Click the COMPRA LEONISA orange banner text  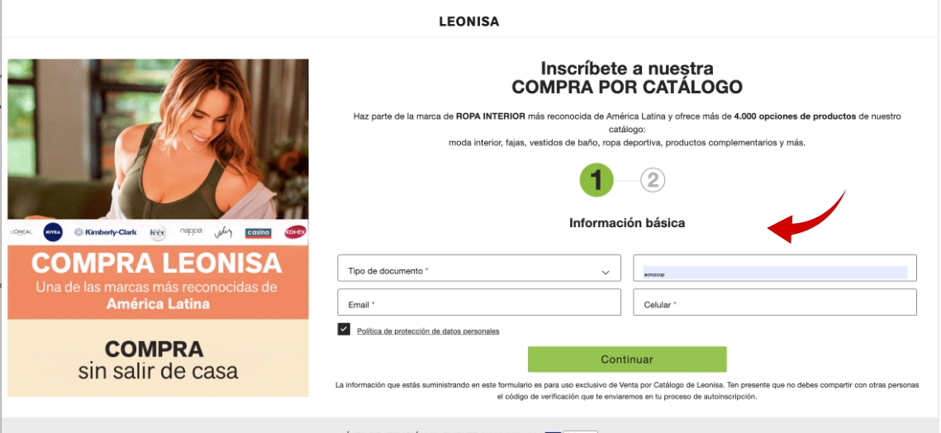156,263
